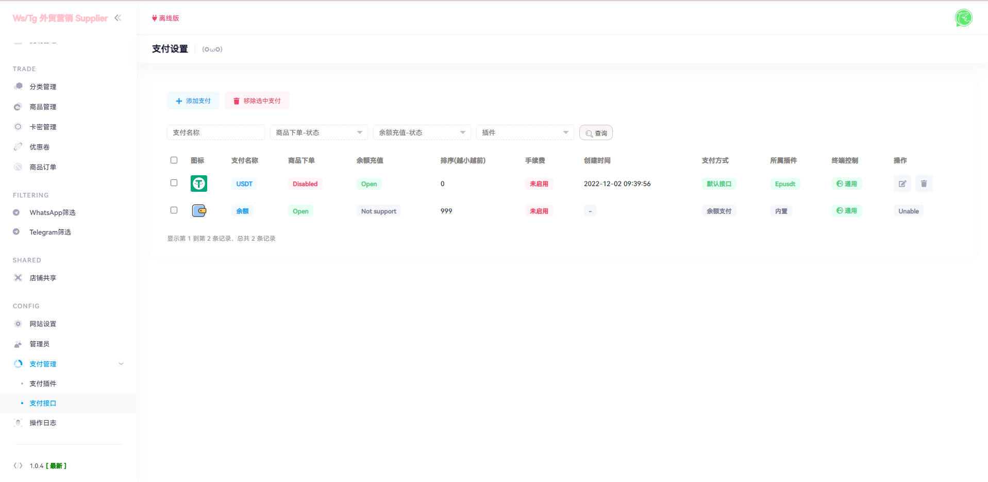Click the 支付名称 input field
988x482 pixels.
pos(215,132)
